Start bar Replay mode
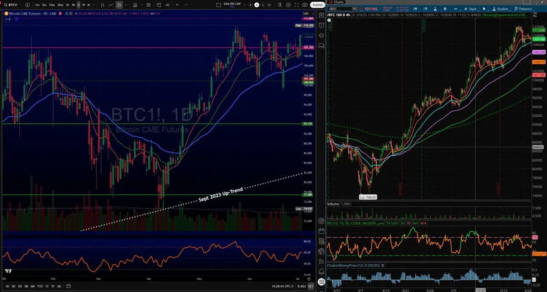The image size is (547, 292). click(167, 5)
